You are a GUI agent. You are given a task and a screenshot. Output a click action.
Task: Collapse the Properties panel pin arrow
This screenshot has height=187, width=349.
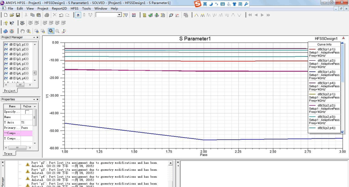point(34,99)
